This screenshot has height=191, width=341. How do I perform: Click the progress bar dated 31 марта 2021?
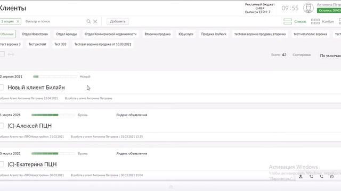[53, 115]
